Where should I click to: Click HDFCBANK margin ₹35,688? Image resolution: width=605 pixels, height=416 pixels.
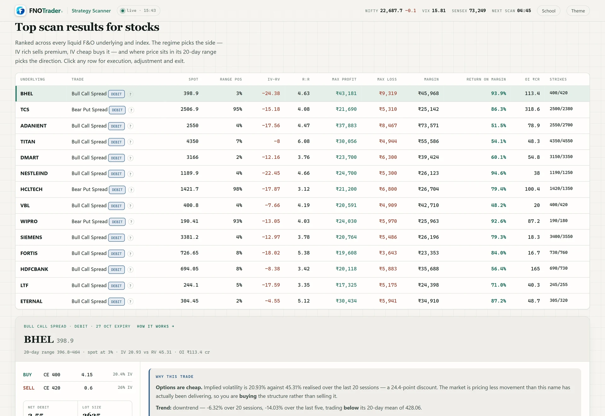(x=428, y=269)
